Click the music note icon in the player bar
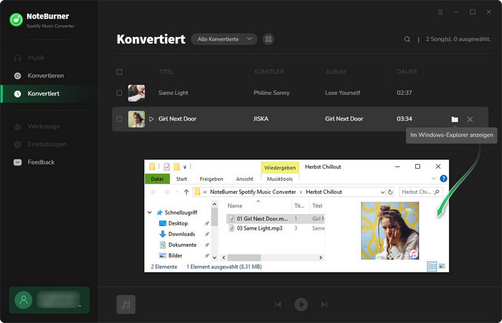 (x=126, y=304)
